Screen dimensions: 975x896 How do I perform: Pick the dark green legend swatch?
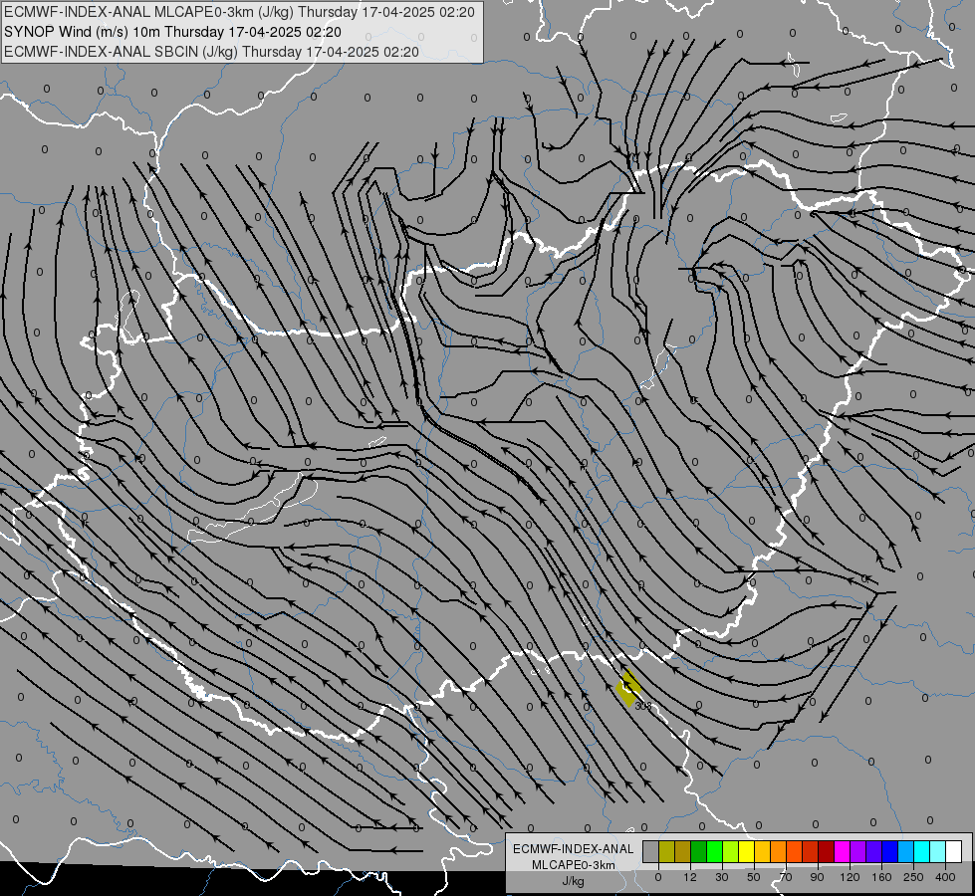(x=699, y=851)
